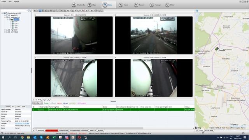Open the Track module in top navigation
This screenshot has width=249, height=140.
[x=123, y=5]
